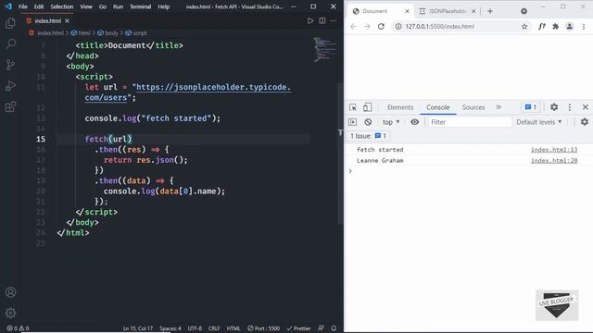Open Console settings gear
The image size is (593, 333).
pos(585,122)
